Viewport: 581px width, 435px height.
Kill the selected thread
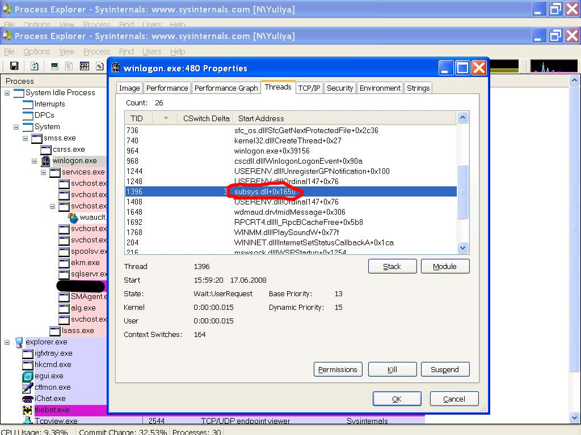[393, 369]
